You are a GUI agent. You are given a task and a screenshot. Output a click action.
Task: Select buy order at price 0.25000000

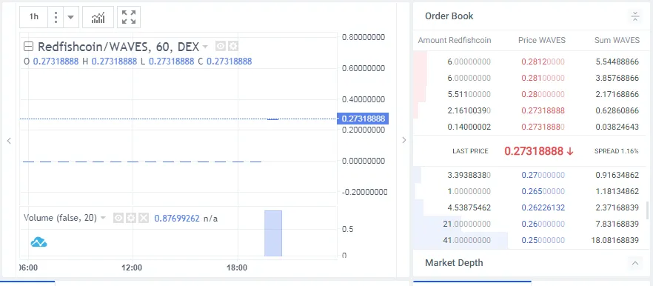click(543, 240)
